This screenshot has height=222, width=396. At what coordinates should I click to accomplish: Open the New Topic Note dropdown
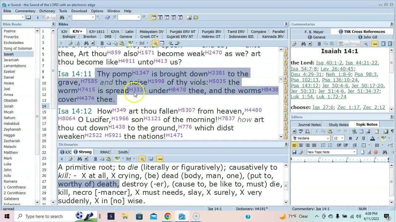355,152
